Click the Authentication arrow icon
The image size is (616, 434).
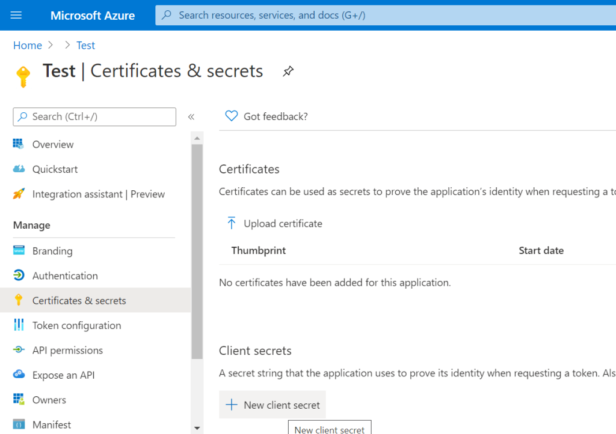(x=19, y=275)
